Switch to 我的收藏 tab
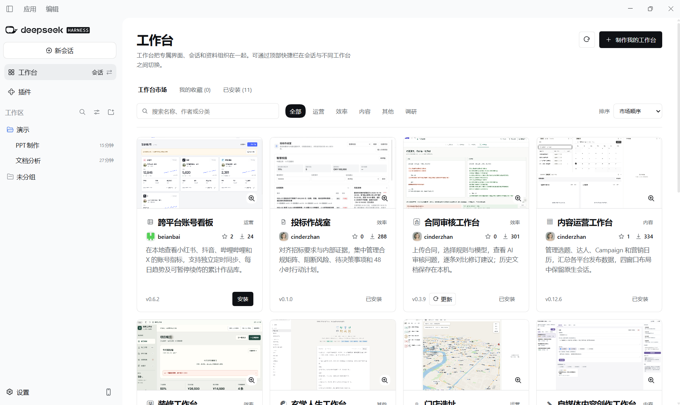The width and height of the screenshot is (680, 405). [x=195, y=90]
